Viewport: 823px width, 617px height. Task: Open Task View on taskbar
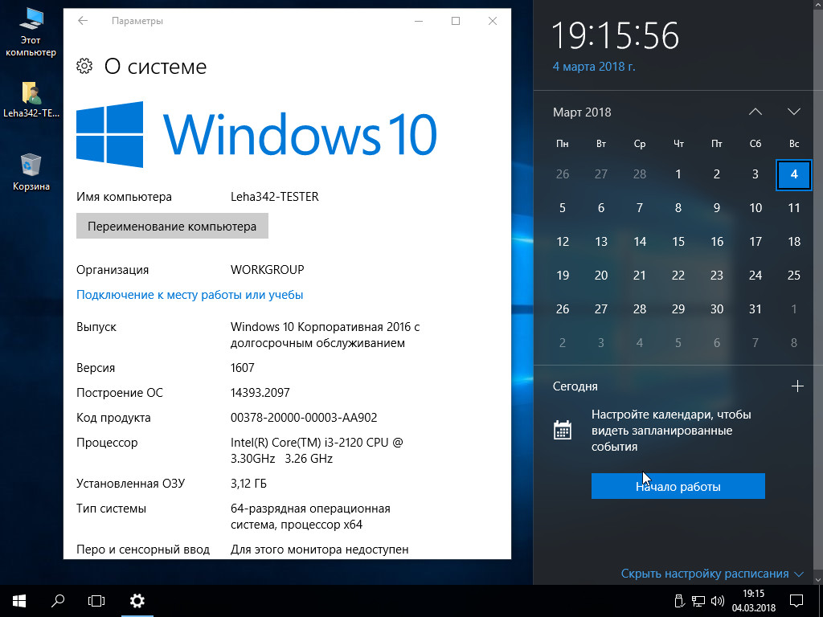[96, 600]
